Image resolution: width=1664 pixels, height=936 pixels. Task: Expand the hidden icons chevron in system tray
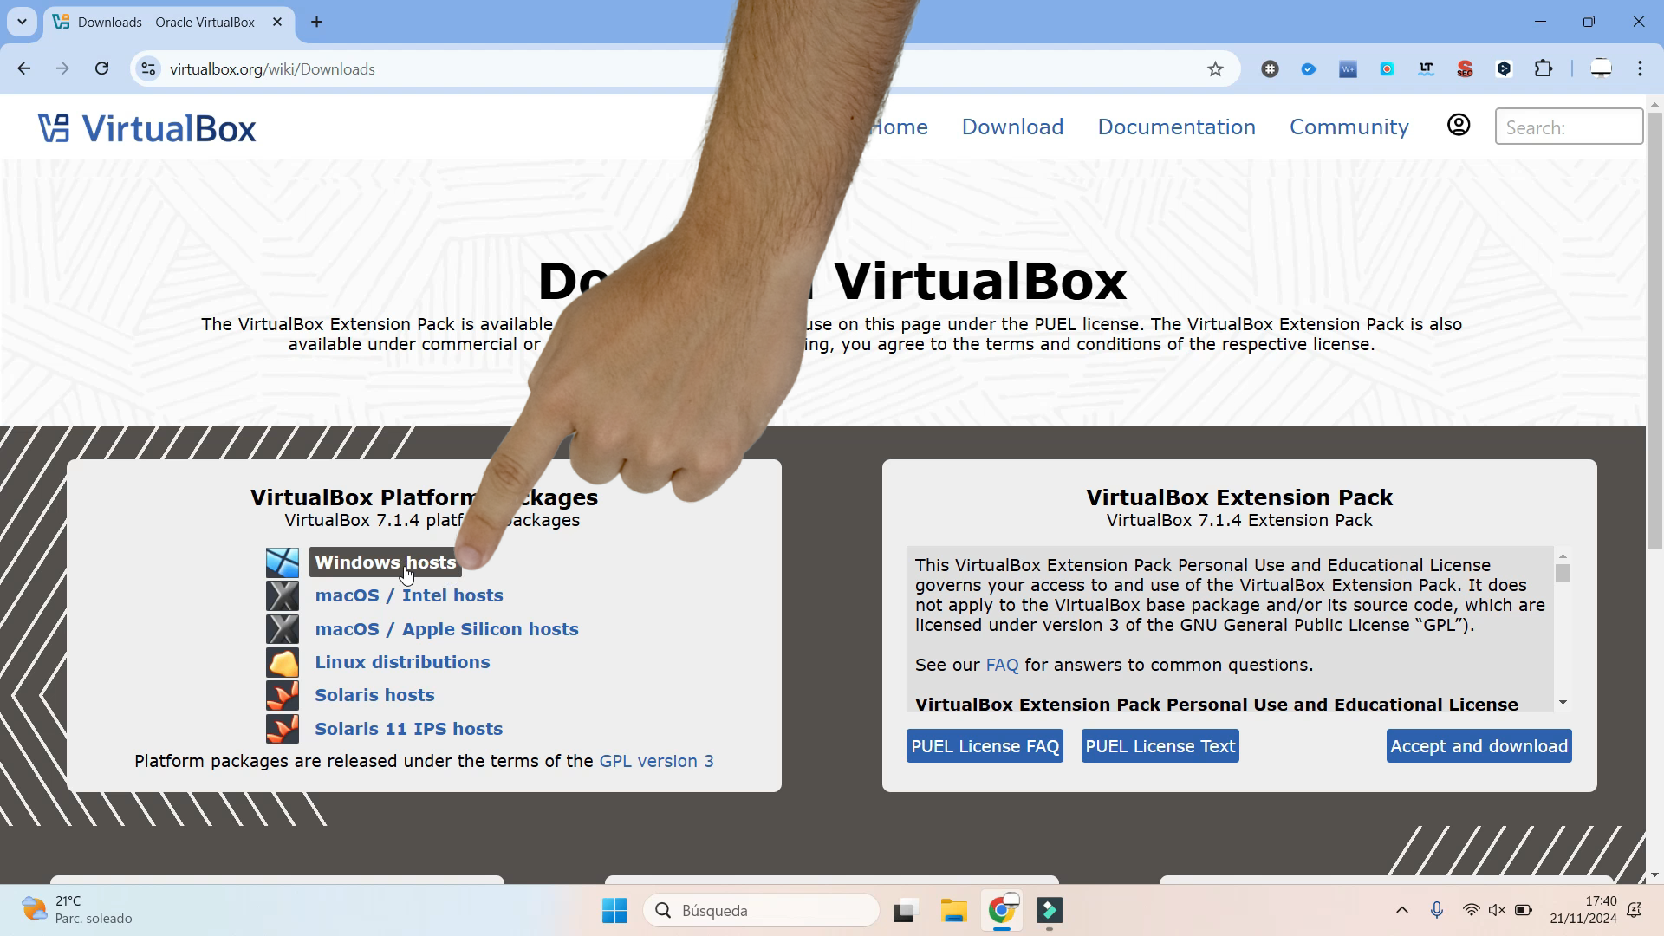tap(1402, 910)
